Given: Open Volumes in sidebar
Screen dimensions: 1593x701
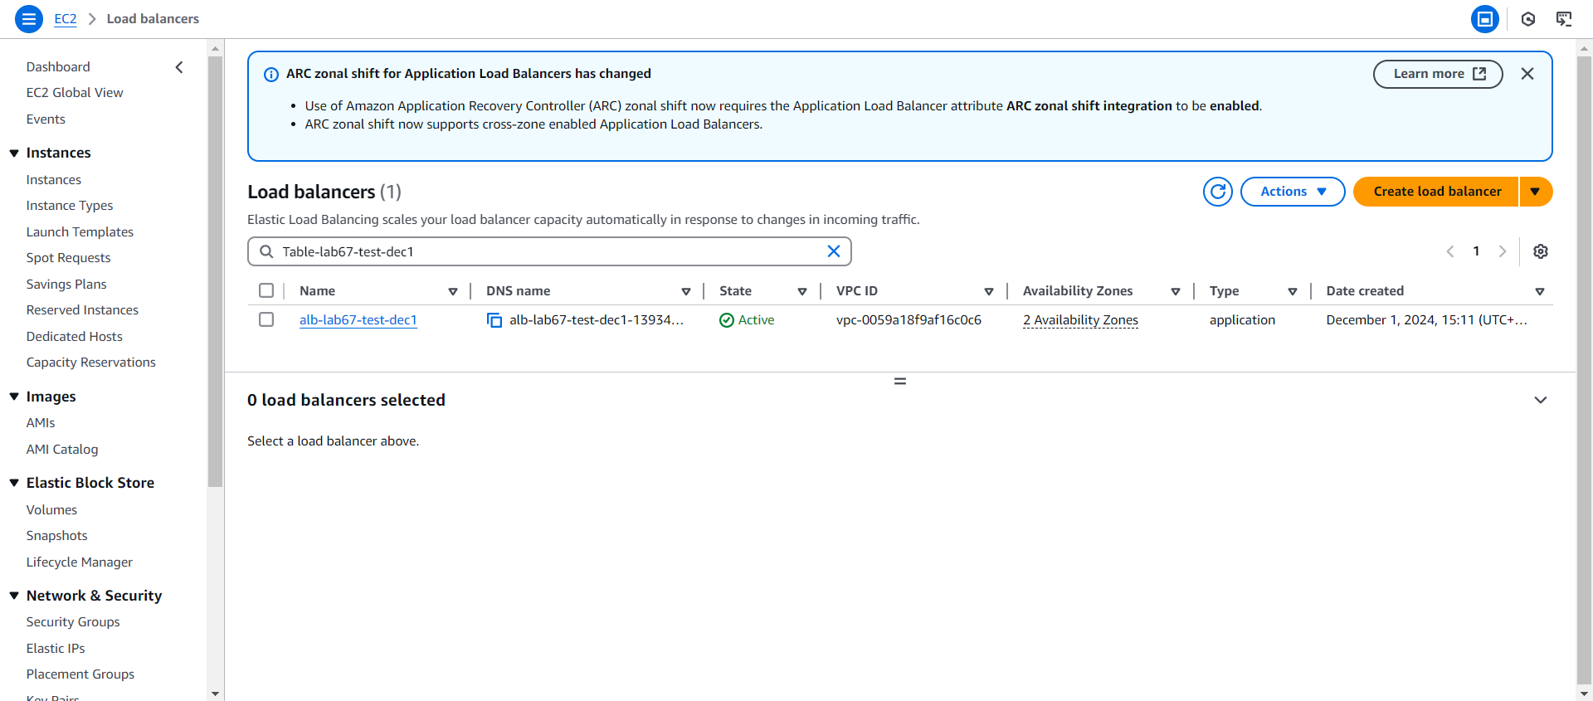Looking at the screenshot, I should click(x=51, y=510).
